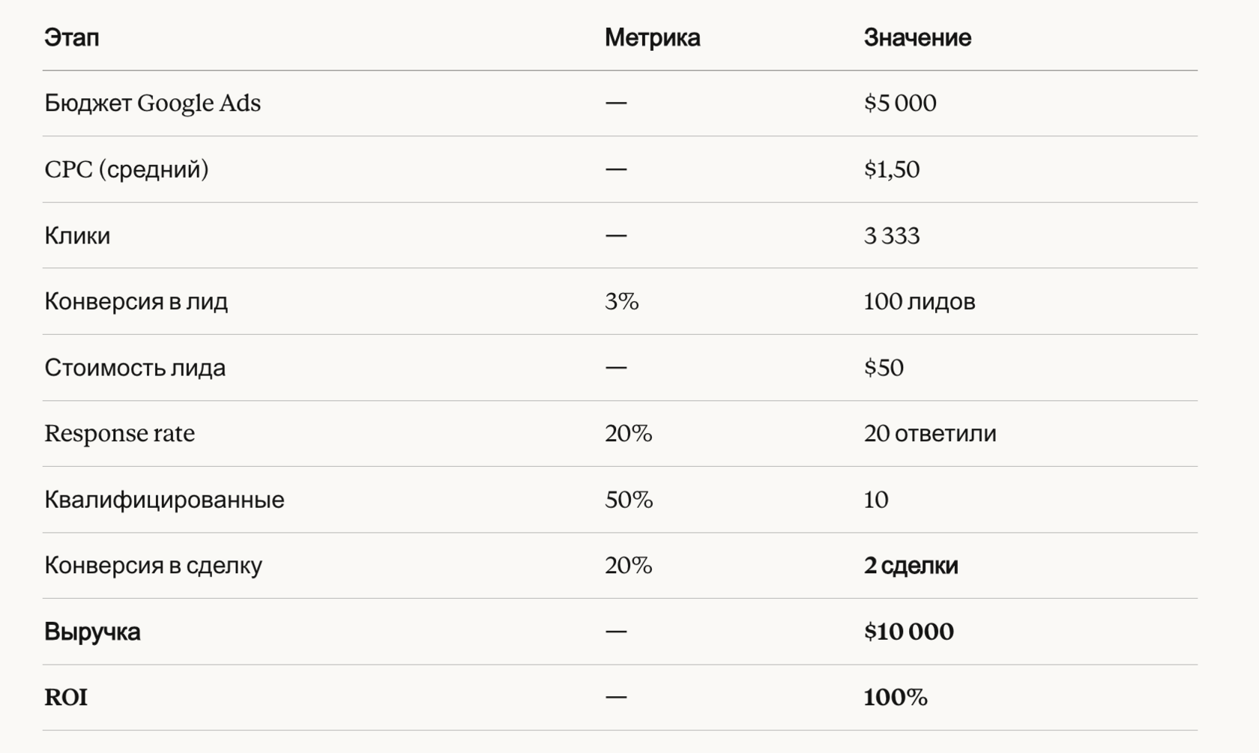Viewport: 1259px width, 753px height.
Task: Click the Метрика column header
Action: pos(652,37)
